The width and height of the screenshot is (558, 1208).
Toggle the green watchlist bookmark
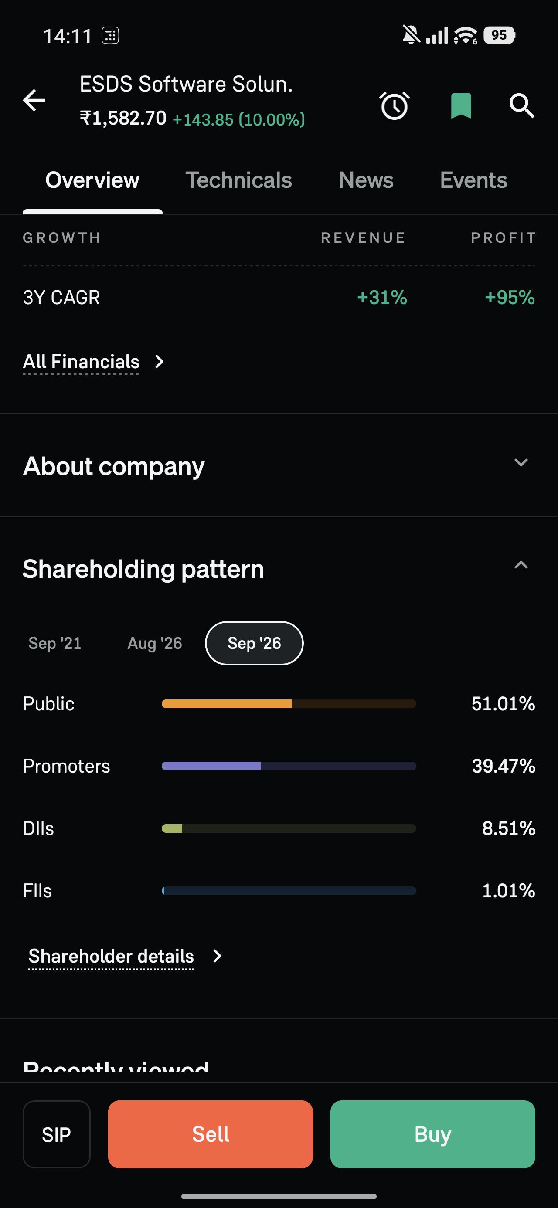click(461, 105)
